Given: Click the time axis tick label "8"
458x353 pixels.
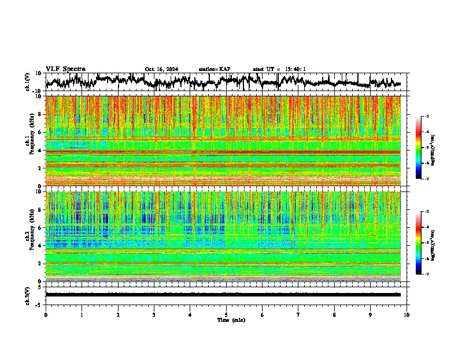Looking at the screenshot, I should 334,315.
